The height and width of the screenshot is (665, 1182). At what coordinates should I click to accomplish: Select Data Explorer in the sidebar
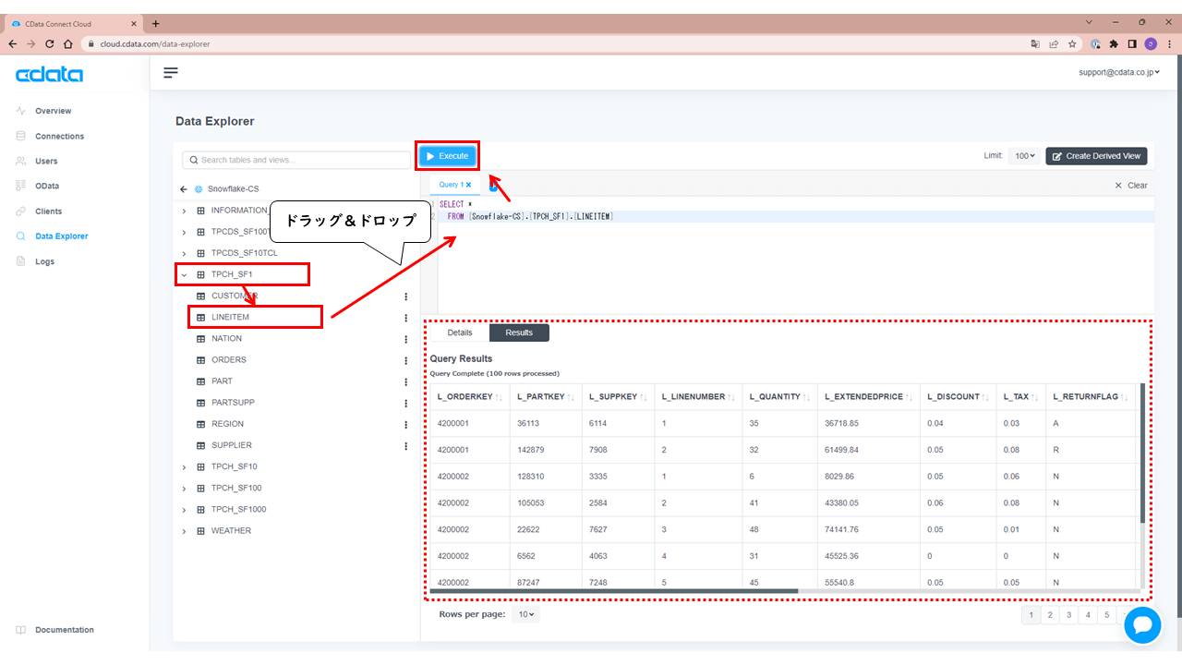pos(62,236)
